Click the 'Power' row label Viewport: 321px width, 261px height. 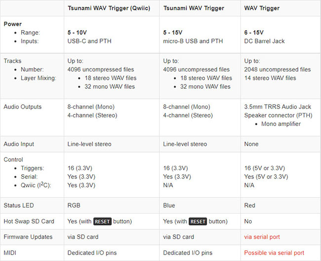13,24
